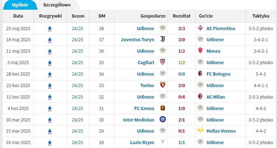Click the Juventus Turyn club logo
This screenshot has height=148, width=277.
(x=163, y=39)
